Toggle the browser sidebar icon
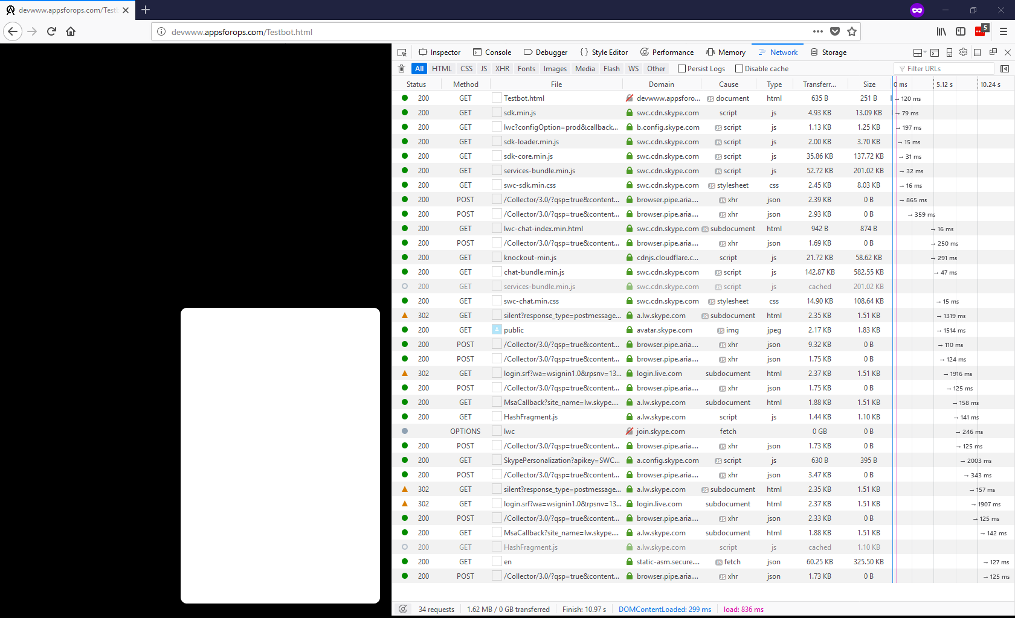The image size is (1015, 618). tap(962, 31)
